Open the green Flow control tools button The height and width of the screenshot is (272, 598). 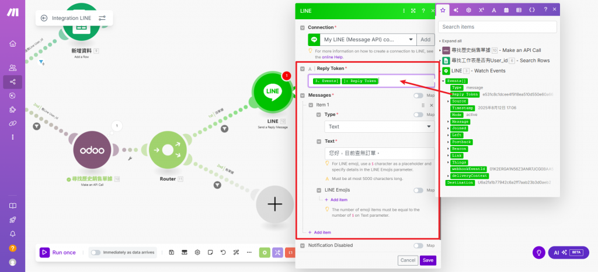point(265,252)
